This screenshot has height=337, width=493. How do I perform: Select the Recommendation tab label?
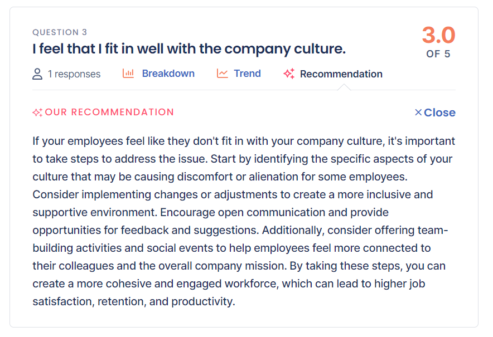341,74
